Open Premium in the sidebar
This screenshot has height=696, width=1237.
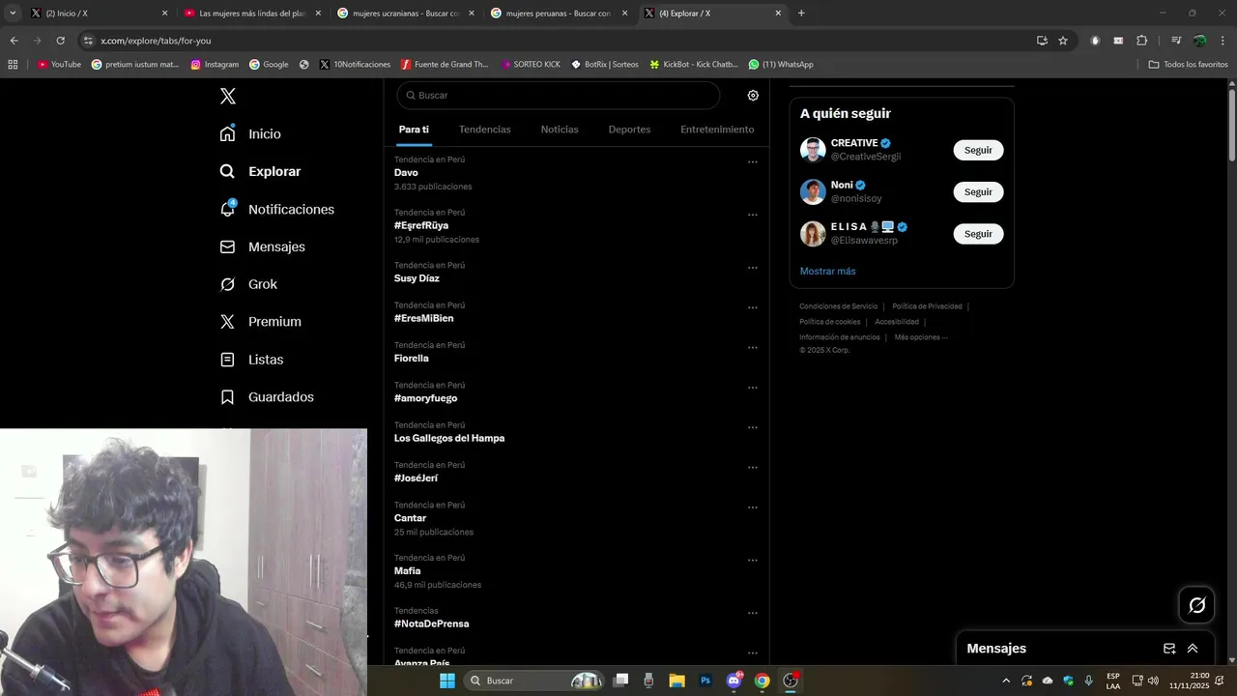[x=261, y=322]
